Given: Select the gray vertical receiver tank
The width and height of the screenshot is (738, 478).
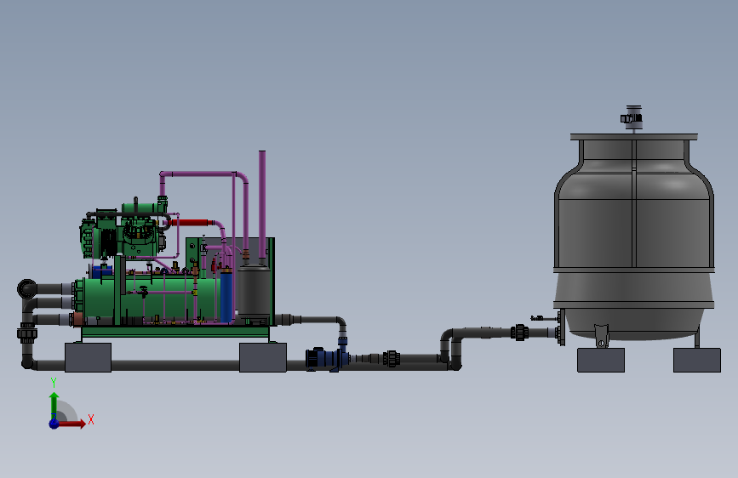Looking at the screenshot, I should click(255, 291).
